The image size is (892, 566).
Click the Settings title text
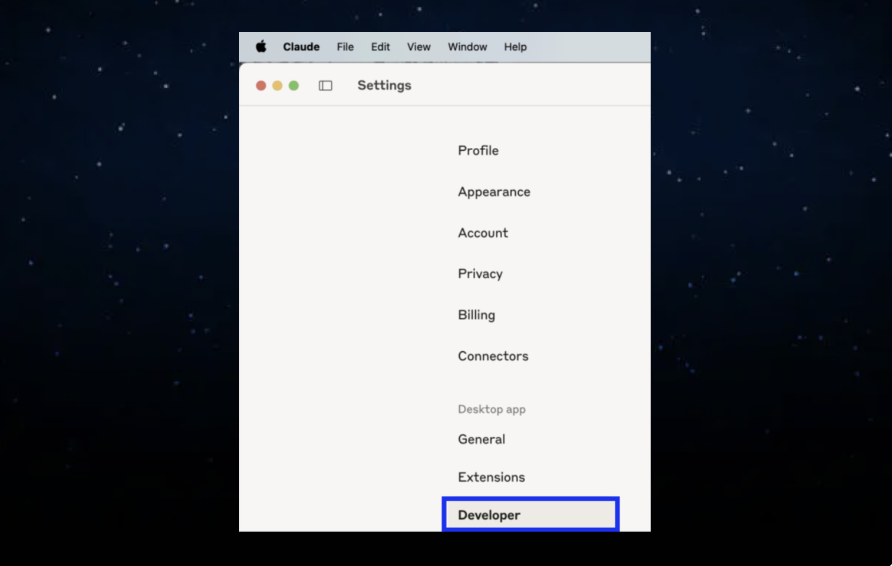[384, 85]
